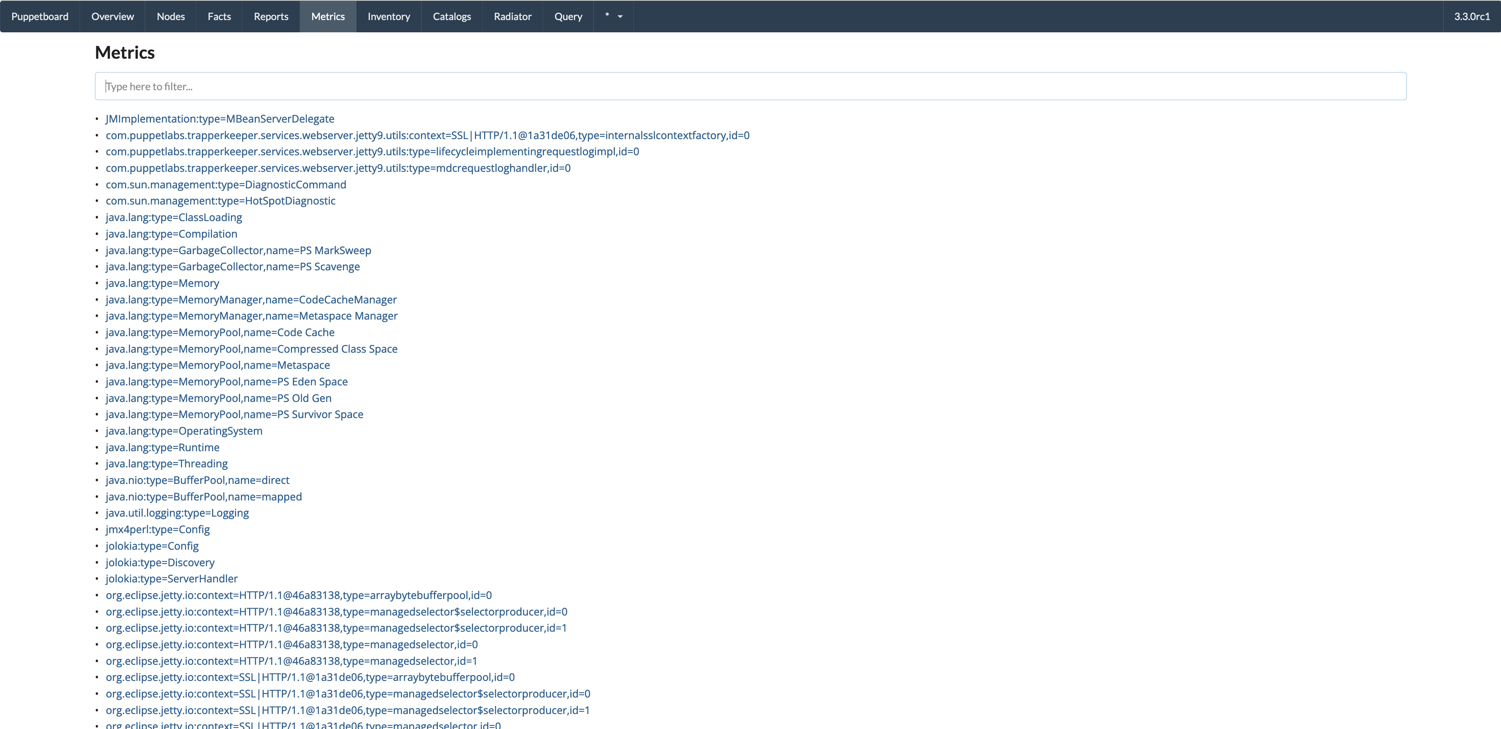Viewport: 1501px width, 729px height.
Task: Open the Facts navigation item
Action: tap(219, 16)
